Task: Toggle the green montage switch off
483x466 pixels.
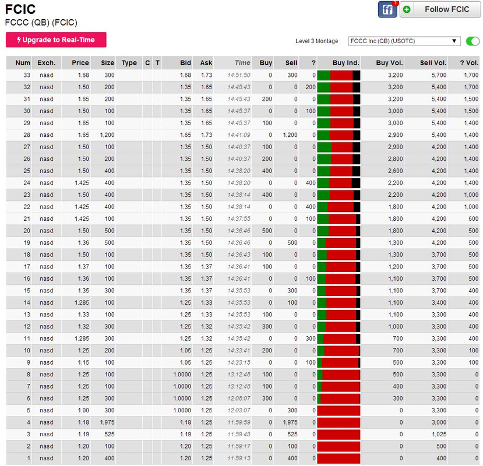Action: point(473,41)
